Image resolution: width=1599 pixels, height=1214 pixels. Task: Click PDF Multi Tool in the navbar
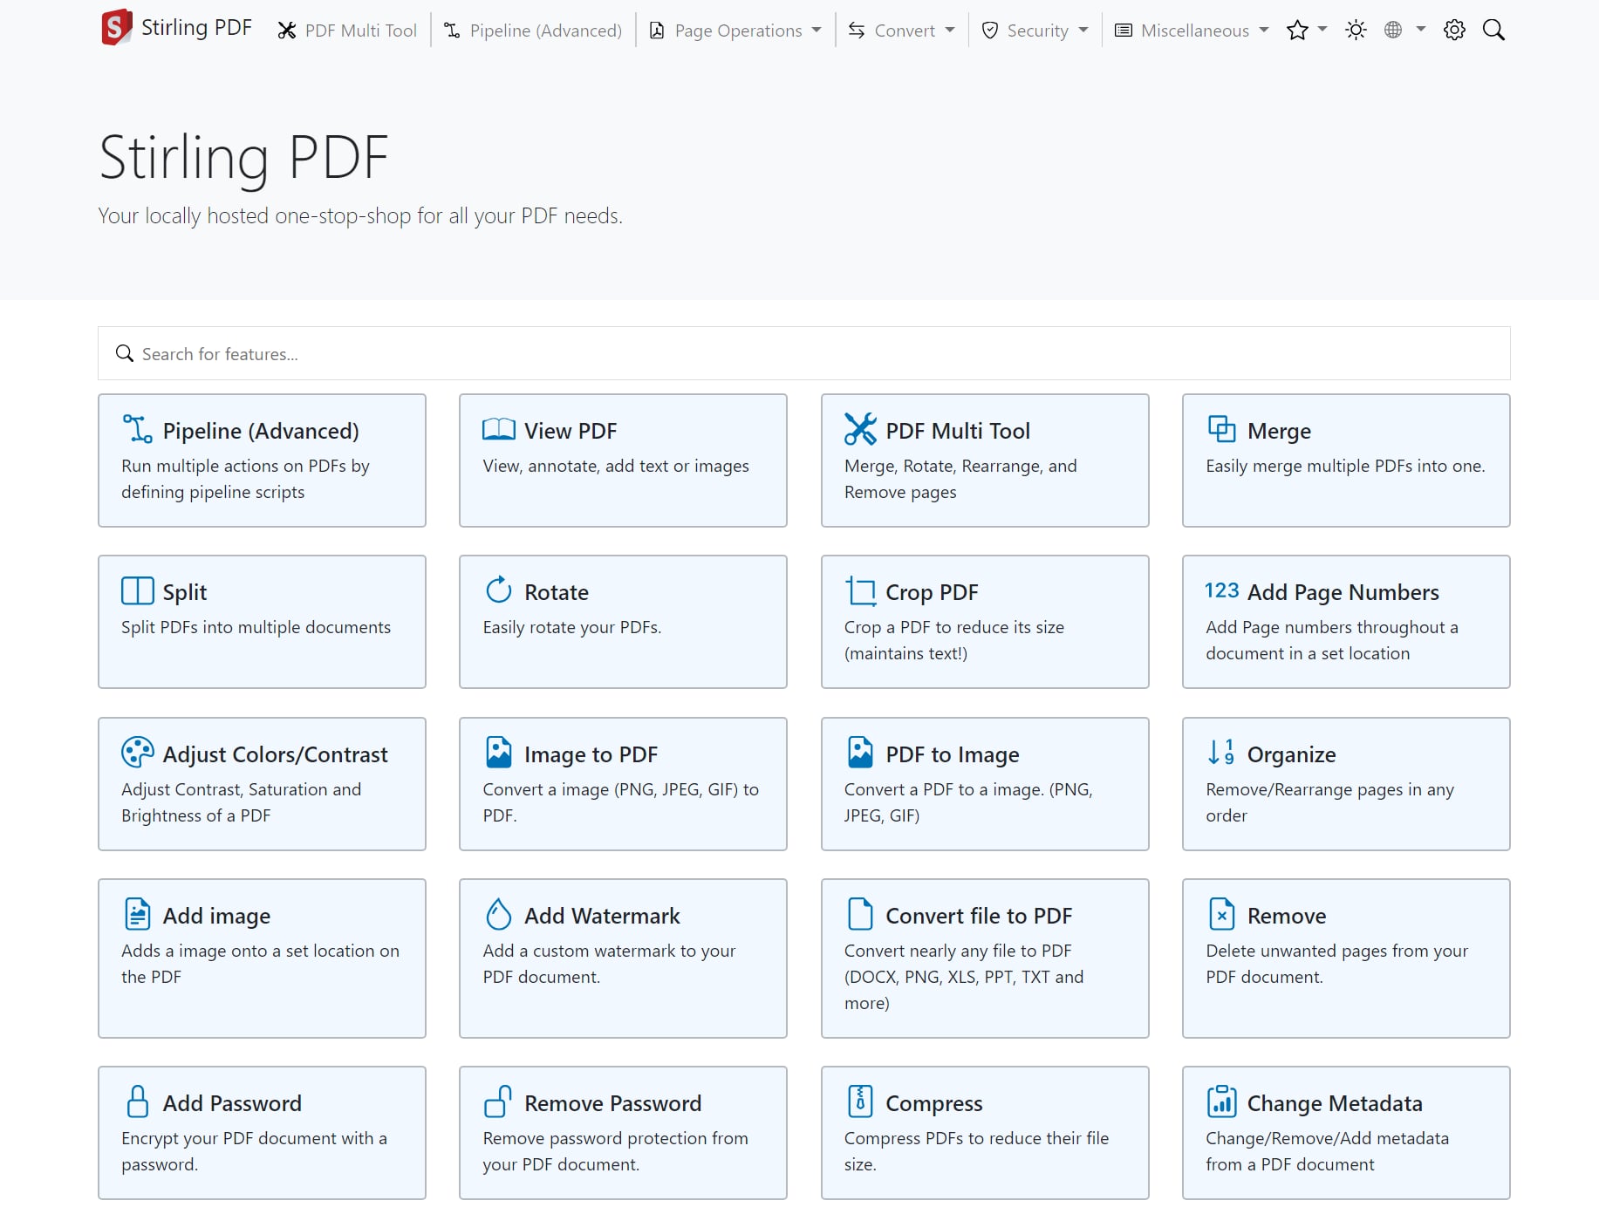tap(347, 31)
